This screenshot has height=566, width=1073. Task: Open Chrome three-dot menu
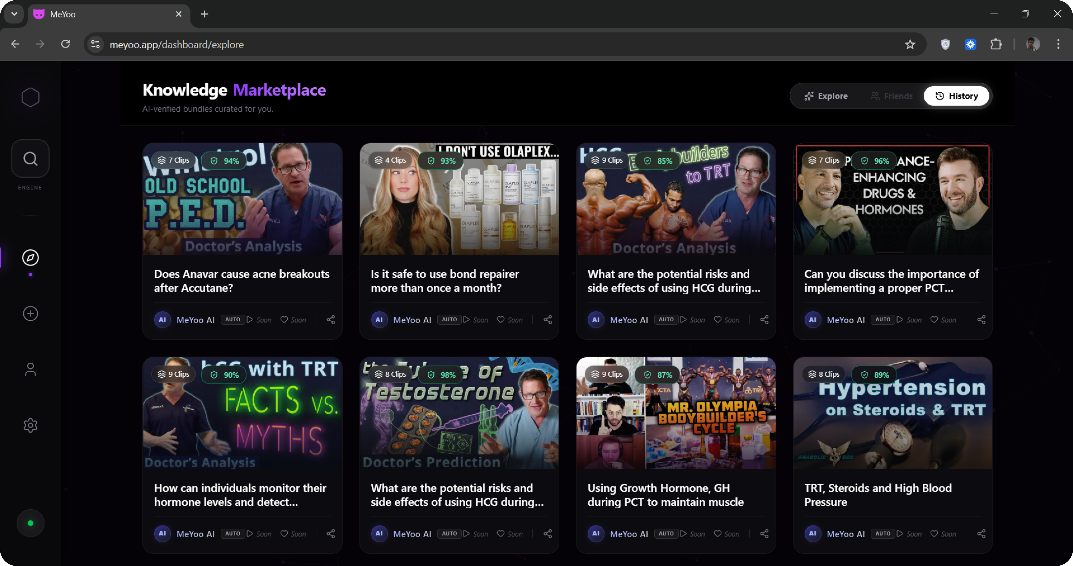click(1058, 44)
